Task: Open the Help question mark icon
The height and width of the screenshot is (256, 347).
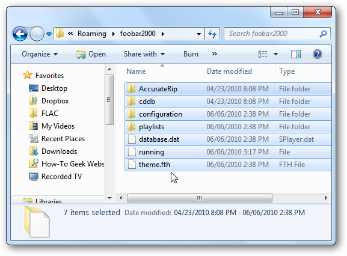Action: click(x=318, y=54)
